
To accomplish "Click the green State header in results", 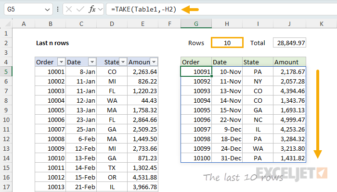I will (258, 62).
